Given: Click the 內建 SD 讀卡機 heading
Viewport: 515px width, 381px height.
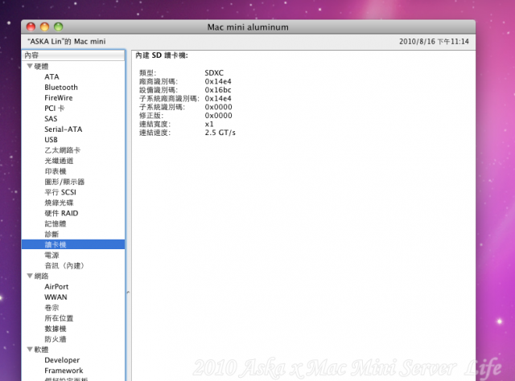Looking at the screenshot, I should (x=162, y=55).
